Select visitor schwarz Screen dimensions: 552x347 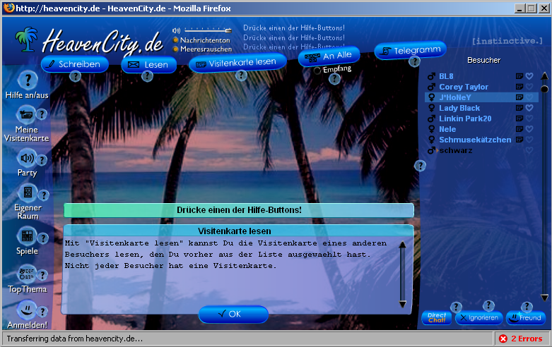(456, 150)
